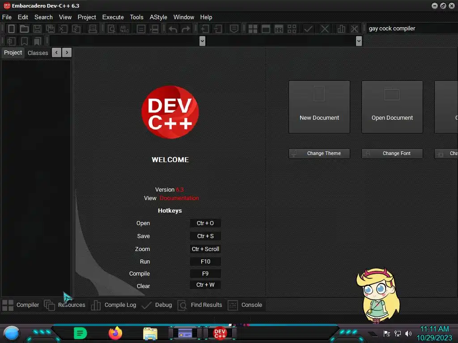Open the Search menu
Image resolution: width=458 pixels, height=343 pixels.
43,17
